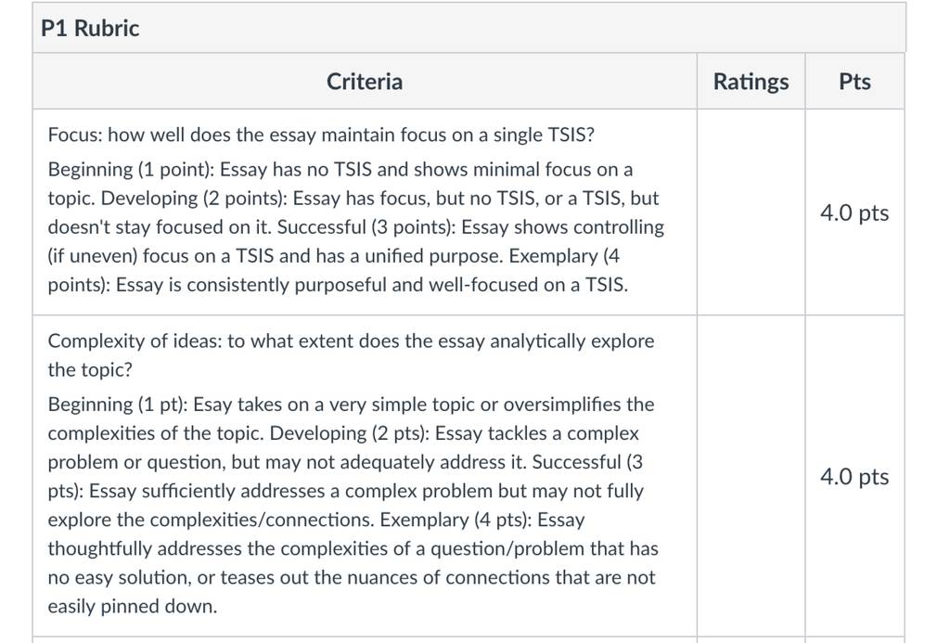Click the 4.0 pts value for Complexity
This screenshot has width=950, height=643.
click(x=854, y=477)
